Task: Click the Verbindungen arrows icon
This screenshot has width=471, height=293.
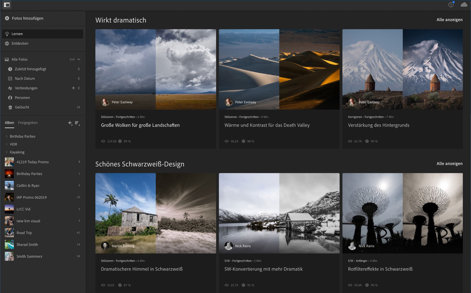Action: (10, 88)
